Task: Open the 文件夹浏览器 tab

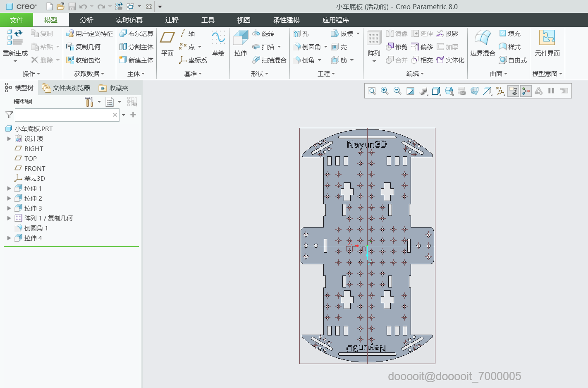Action: click(x=67, y=88)
